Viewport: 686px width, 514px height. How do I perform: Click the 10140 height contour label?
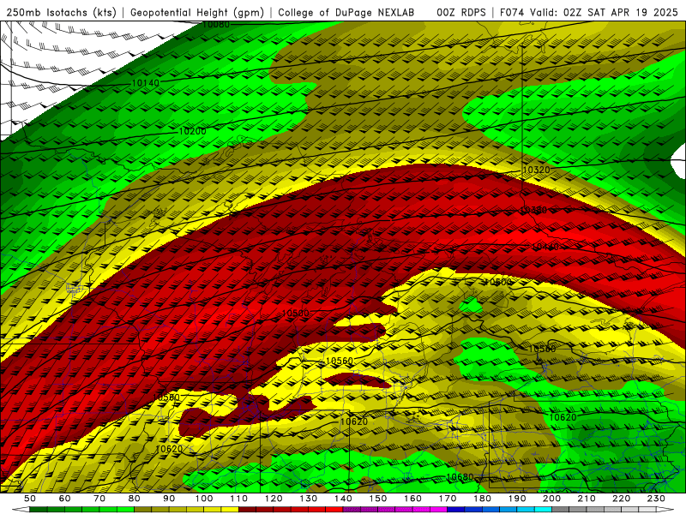click(x=145, y=82)
